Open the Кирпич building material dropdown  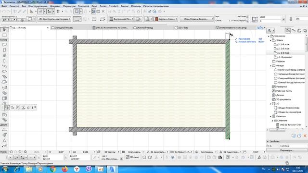pyautogui.click(x=166, y=19)
